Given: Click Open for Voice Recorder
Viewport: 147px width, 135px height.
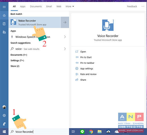Looking at the screenshot, I should [x=83, y=52].
